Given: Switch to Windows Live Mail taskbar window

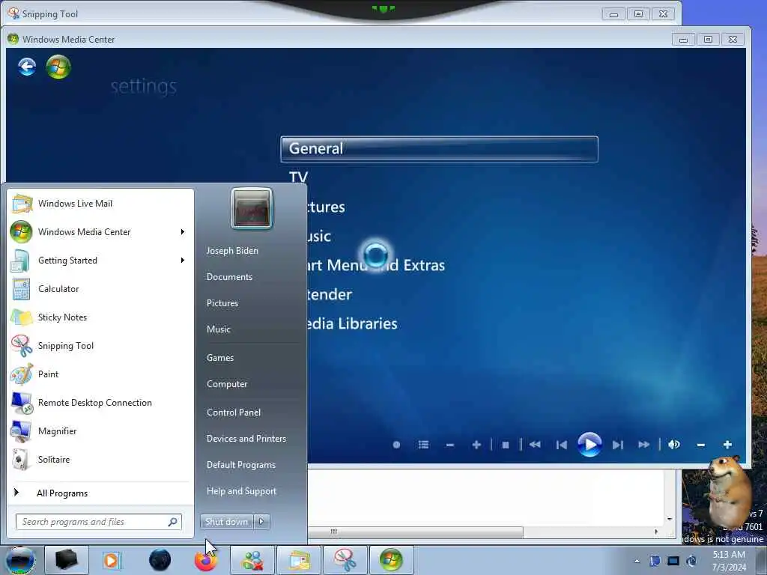Looking at the screenshot, I should (x=299, y=560).
